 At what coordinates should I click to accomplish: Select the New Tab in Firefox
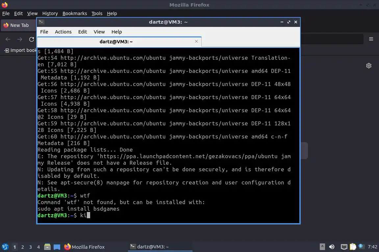19,25
